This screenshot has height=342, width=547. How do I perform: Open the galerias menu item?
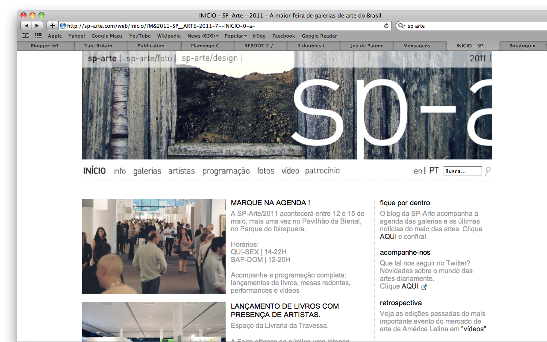click(147, 171)
